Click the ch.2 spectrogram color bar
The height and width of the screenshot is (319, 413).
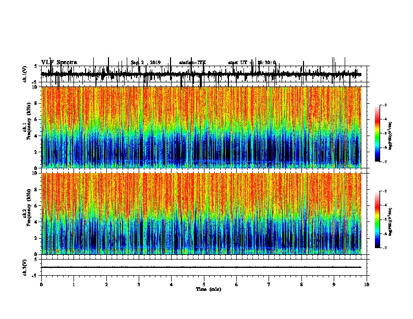pyautogui.click(x=378, y=219)
